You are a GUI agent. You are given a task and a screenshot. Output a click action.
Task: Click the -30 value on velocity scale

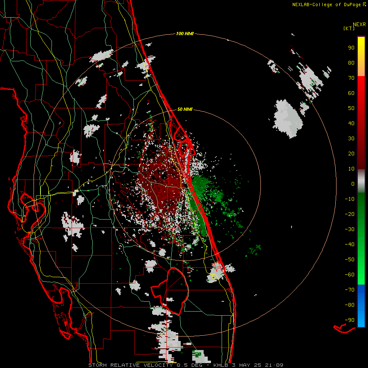click(x=350, y=229)
